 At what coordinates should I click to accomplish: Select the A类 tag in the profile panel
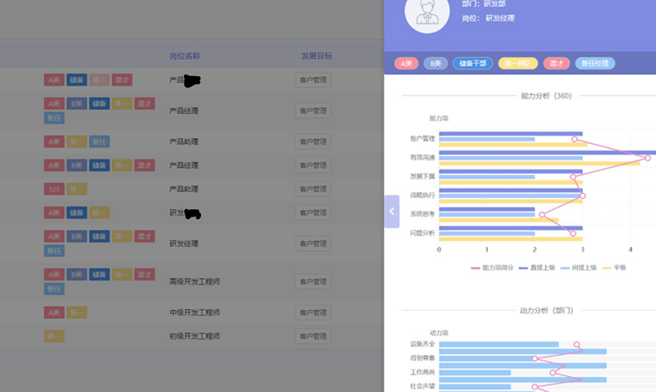point(407,63)
